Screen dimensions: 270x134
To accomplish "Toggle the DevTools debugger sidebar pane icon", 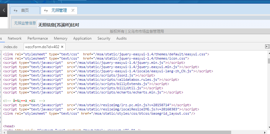I will (267, 46).
